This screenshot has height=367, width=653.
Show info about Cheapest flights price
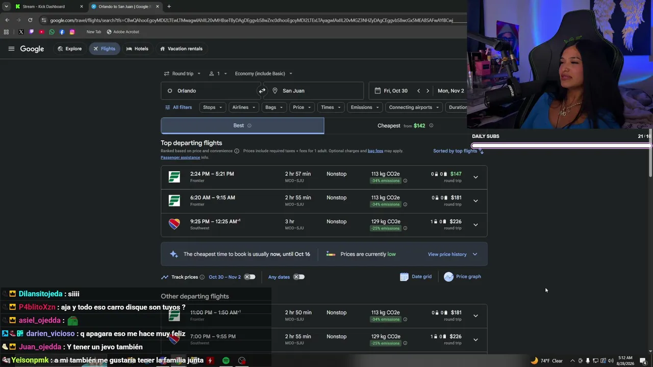[431, 125]
